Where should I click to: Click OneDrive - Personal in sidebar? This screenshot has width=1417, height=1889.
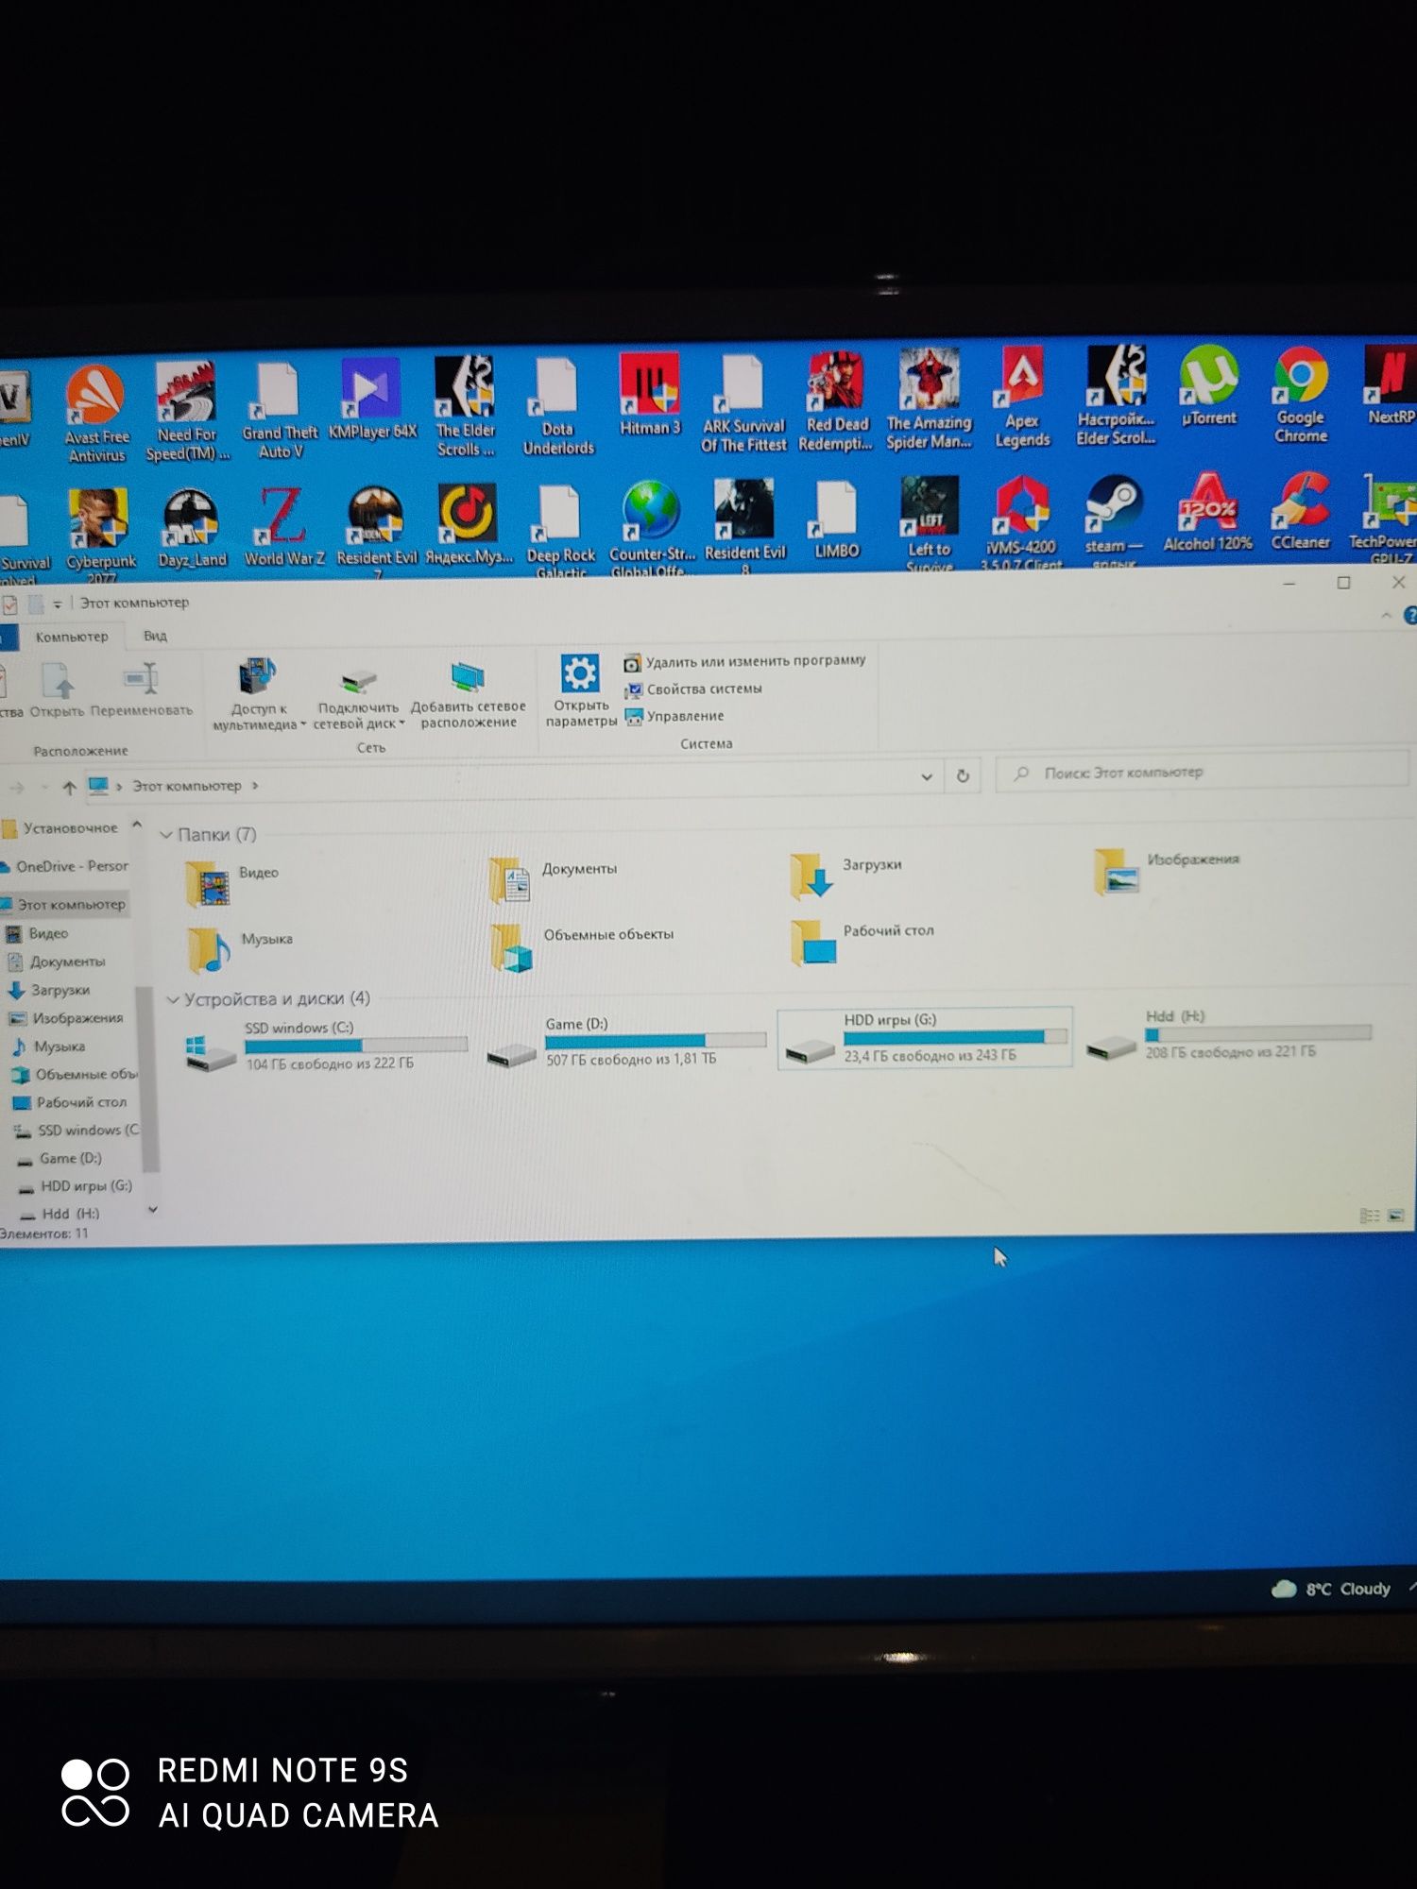(x=64, y=866)
